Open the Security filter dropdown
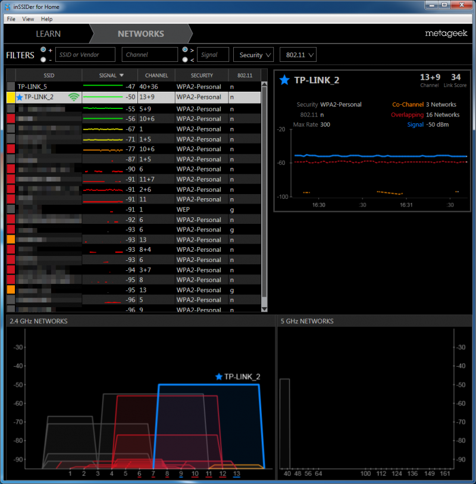This screenshot has height=484, width=476. 253,55
